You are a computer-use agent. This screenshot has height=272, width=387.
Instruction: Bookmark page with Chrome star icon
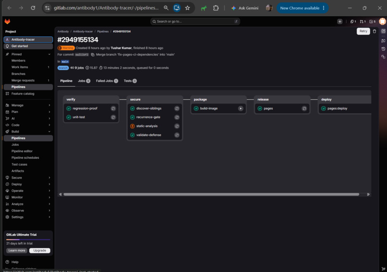pyautogui.click(x=187, y=8)
